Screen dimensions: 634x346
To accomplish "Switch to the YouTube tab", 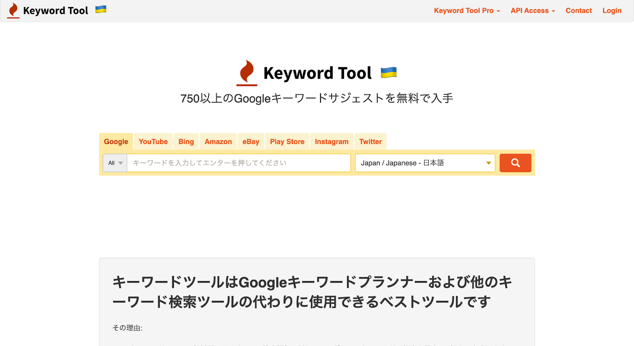I will [153, 142].
